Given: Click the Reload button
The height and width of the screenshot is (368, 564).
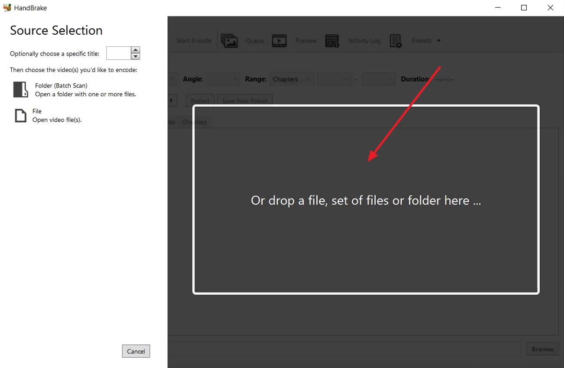Looking at the screenshot, I should [200, 100].
